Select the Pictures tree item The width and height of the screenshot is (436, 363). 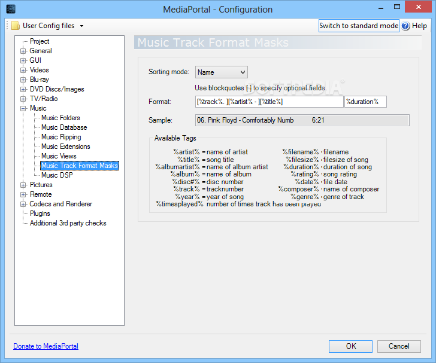coord(41,185)
